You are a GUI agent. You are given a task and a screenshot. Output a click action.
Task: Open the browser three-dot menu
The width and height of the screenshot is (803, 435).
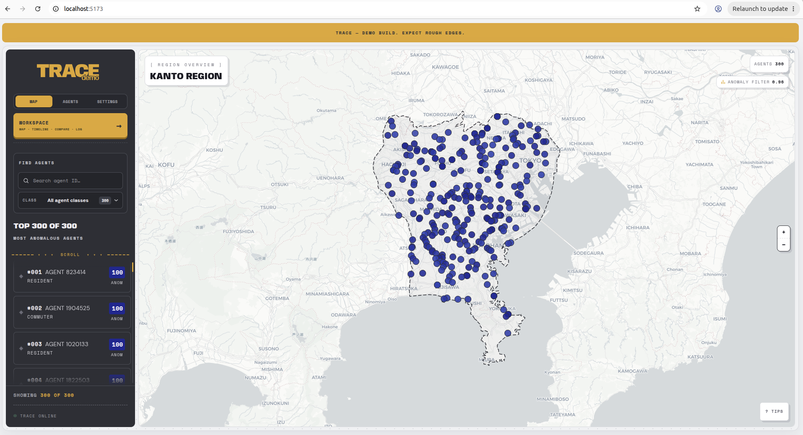793,9
